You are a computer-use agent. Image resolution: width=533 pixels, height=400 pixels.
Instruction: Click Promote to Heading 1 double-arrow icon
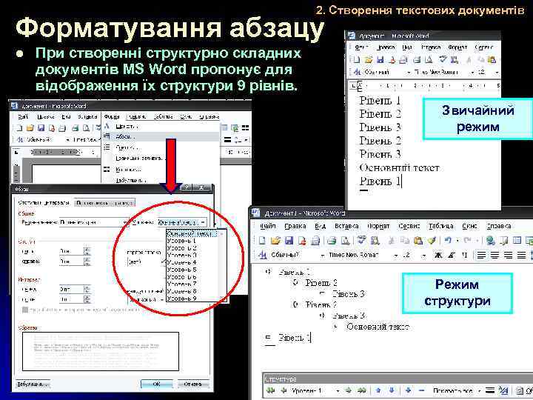[271, 390]
